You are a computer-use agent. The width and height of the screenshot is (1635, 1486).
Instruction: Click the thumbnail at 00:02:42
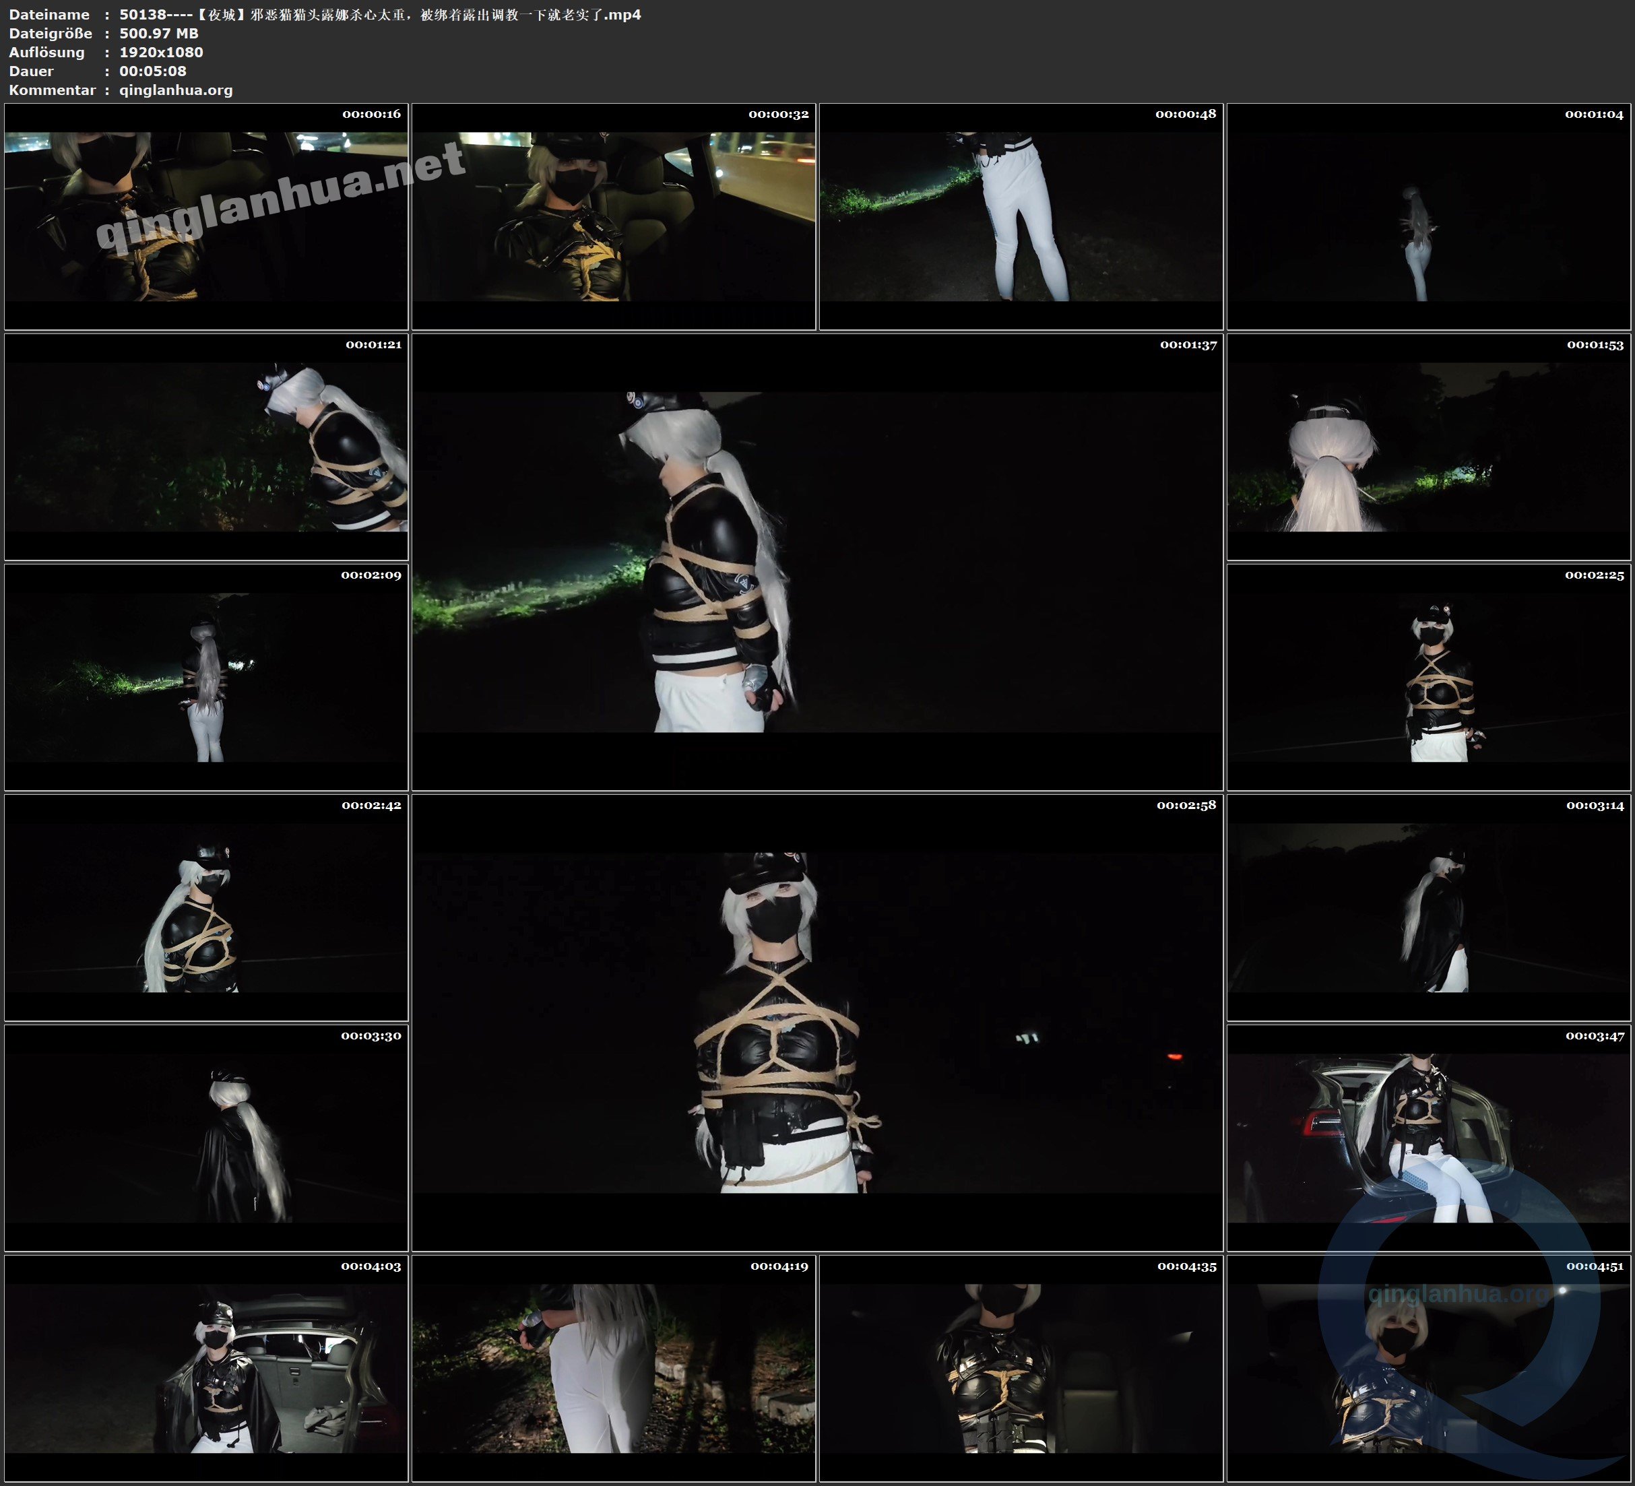(206, 907)
